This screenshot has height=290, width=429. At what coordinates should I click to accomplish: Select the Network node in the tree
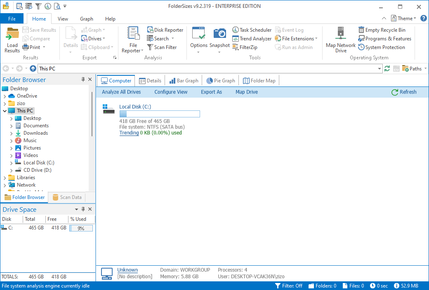click(26, 185)
